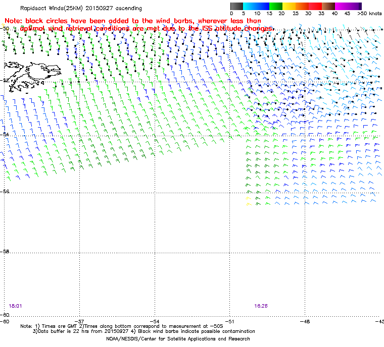Click the 'Times are GMT' footnote line
Screen dimensions: 384x347
[122, 326]
